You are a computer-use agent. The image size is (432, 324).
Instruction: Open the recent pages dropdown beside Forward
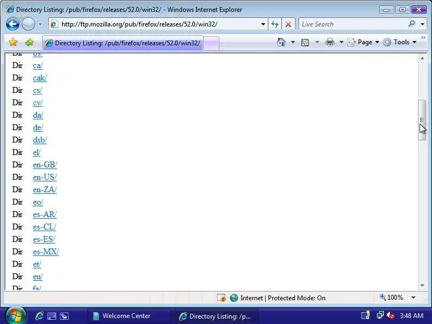[40, 24]
